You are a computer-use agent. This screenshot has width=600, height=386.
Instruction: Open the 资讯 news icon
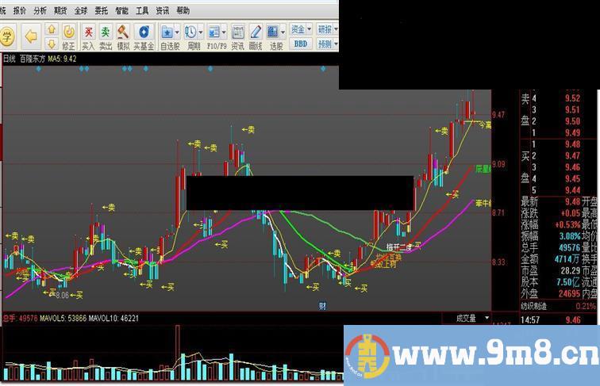(237, 35)
